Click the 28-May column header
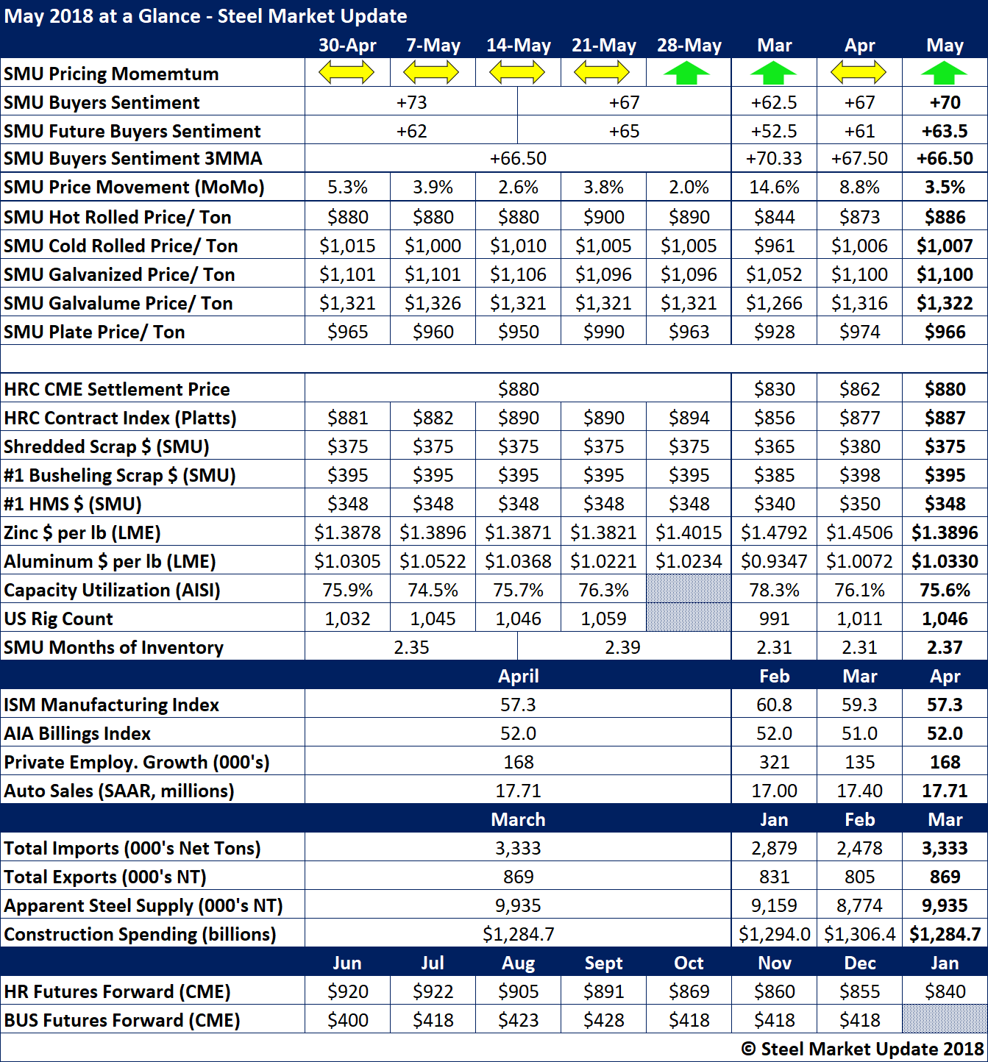This screenshot has width=988, height=1062. (689, 46)
